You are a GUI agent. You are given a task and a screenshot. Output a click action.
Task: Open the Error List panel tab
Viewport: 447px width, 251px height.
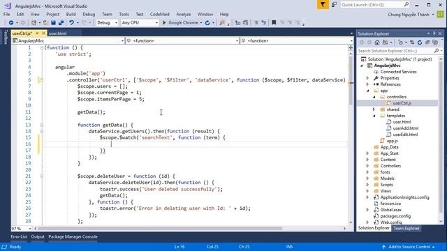click(19, 237)
